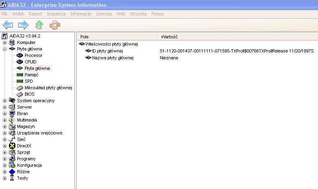Click the Testy hourglass icon

12,178
